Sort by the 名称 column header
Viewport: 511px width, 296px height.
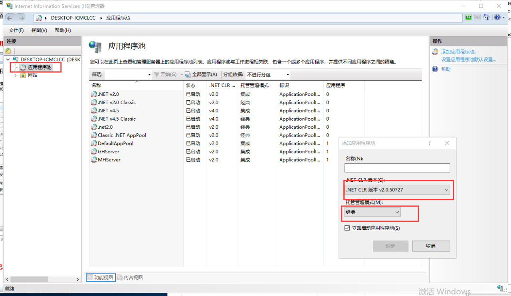[x=137, y=85]
